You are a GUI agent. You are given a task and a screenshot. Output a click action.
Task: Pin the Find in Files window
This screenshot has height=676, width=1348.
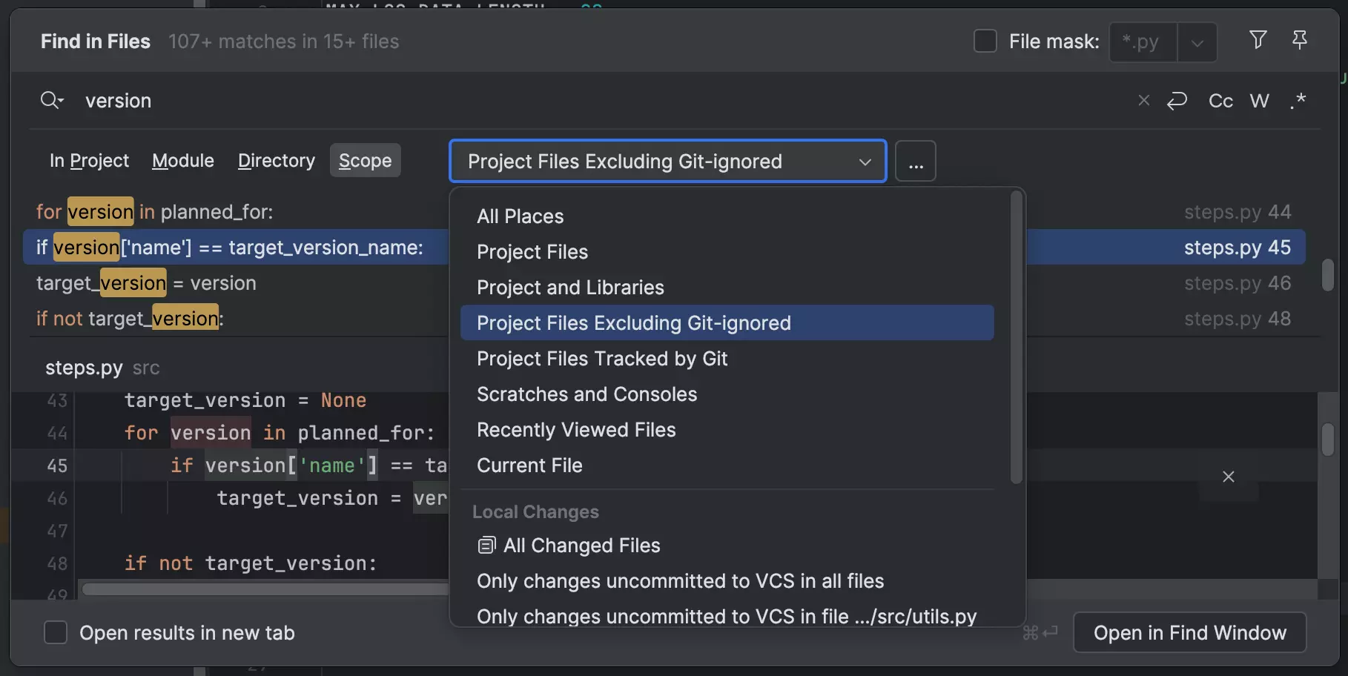(1299, 40)
